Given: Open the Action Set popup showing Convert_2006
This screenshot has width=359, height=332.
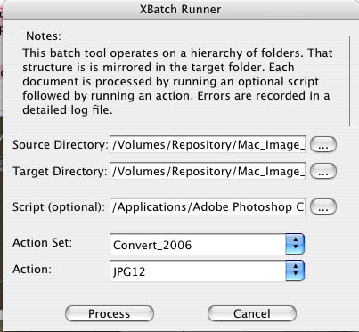Looking at the screenshot, I should tap(207, 245).
